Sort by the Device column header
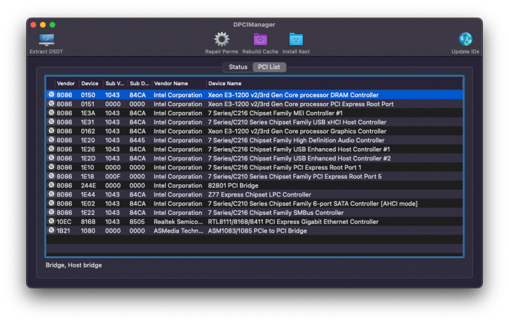This screenshot has width=509, height=323. pyautogui.click(x=90, y=83)
